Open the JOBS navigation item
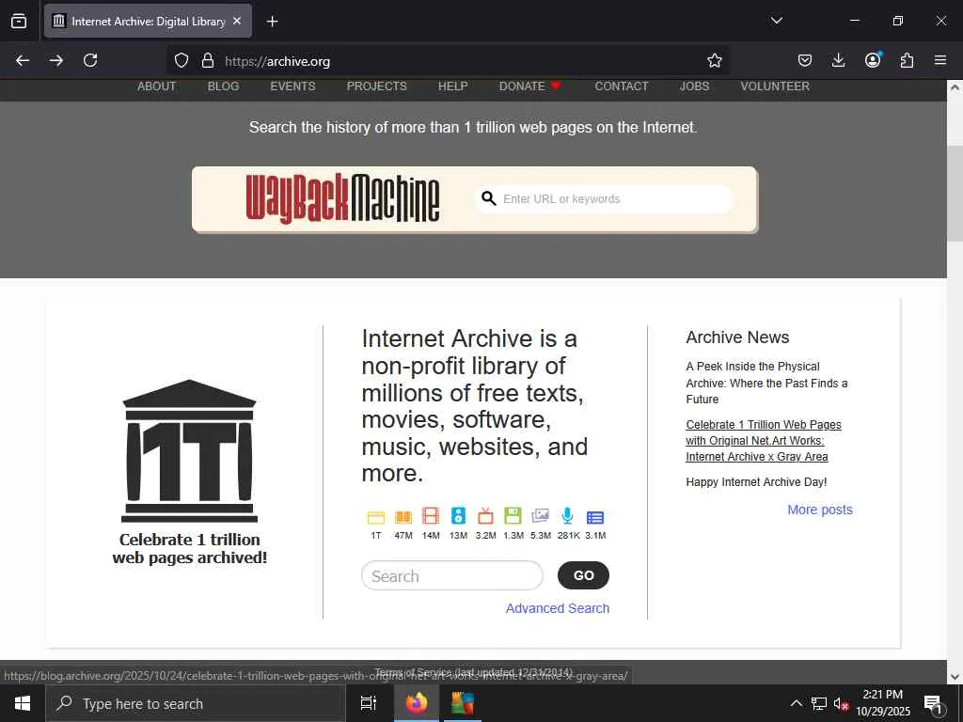The height and width of the screenshot is (722, 963). coord(694,86)
